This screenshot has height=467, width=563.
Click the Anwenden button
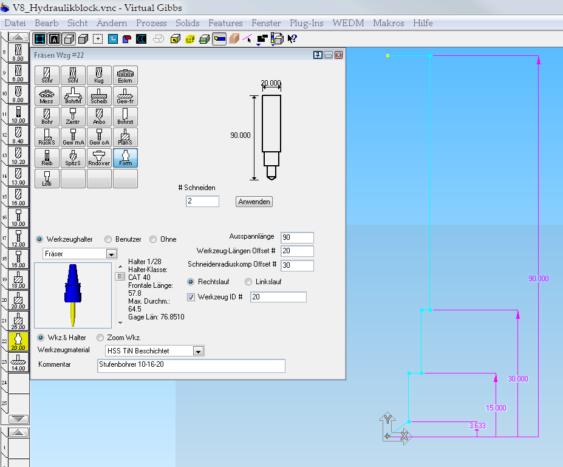(x=254, y=202)
